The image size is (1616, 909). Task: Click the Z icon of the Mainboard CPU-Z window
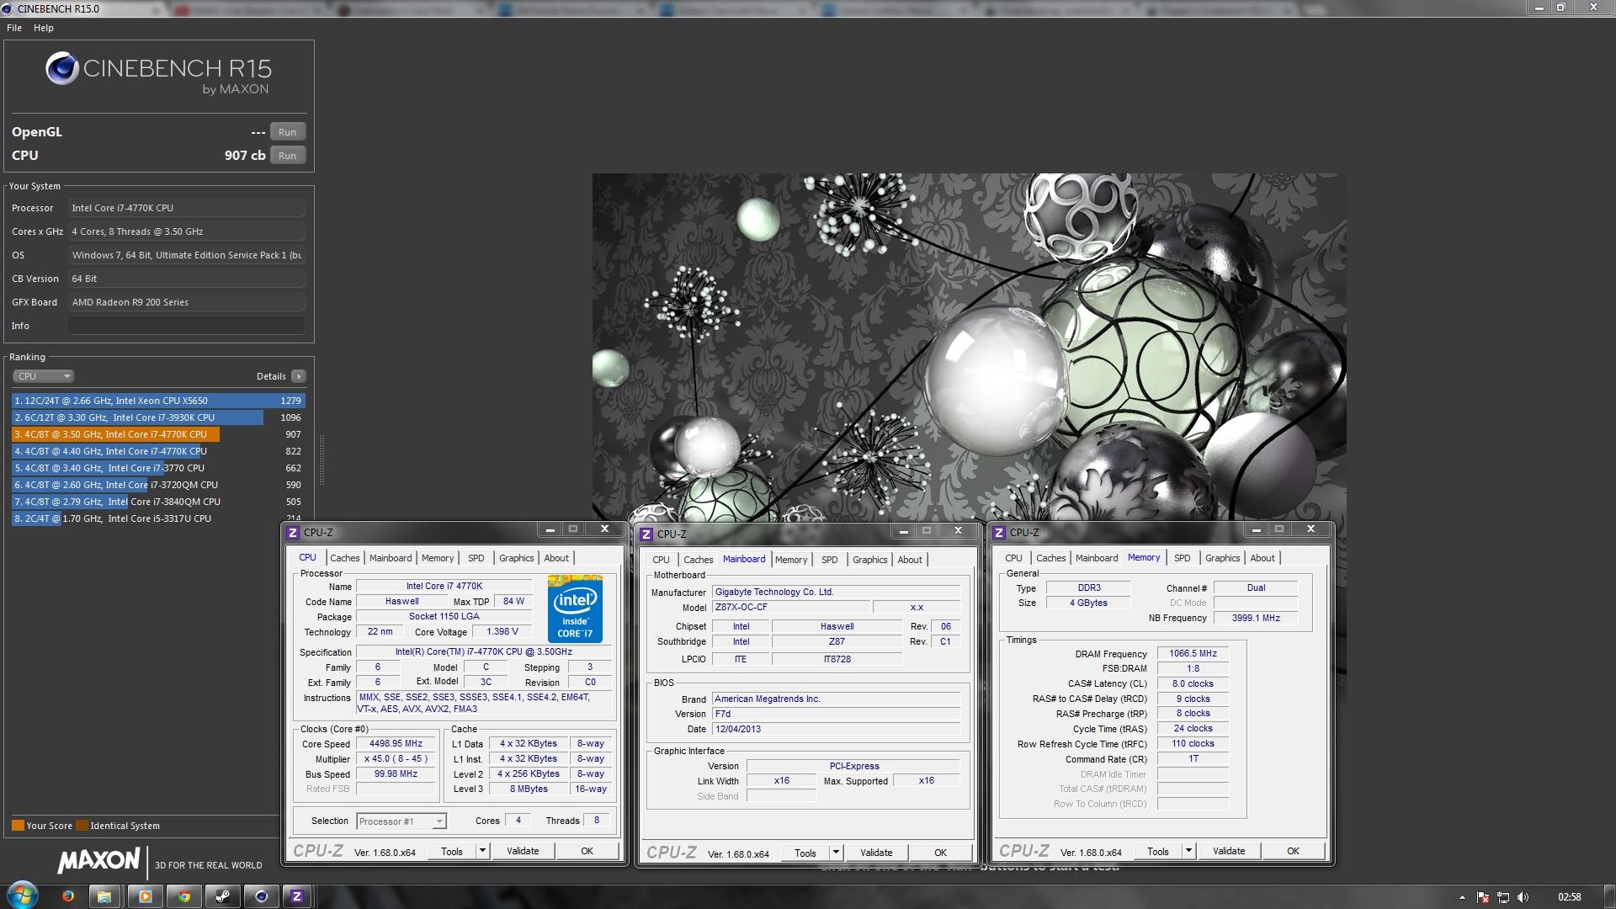tap(646, 534)
